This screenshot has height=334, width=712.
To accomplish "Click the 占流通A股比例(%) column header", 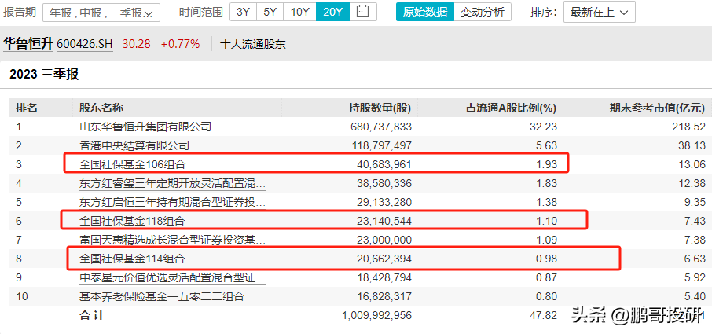I will pyautogui.click(x=511, y=108).
